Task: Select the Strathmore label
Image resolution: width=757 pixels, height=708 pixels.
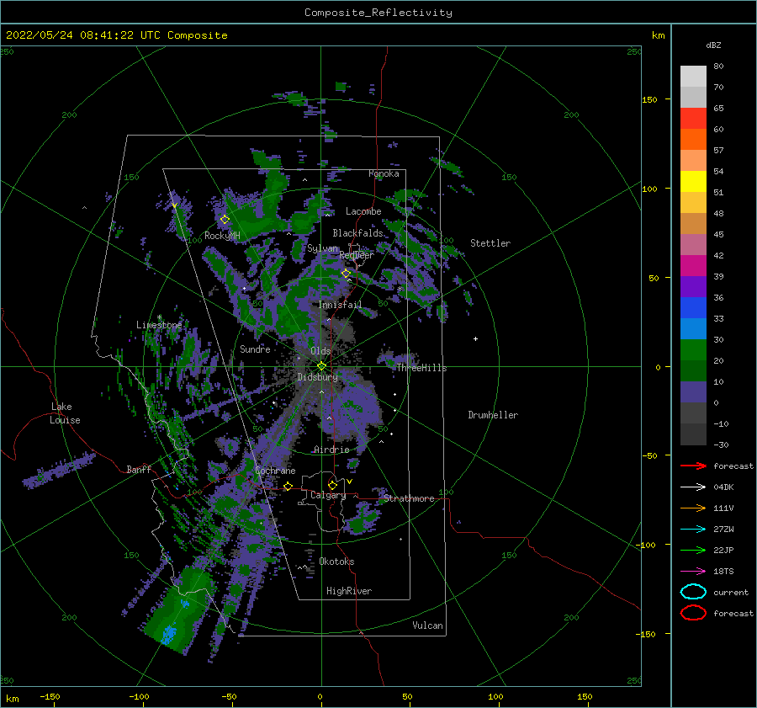Action: pyautogui.click(x=409, y=498)
